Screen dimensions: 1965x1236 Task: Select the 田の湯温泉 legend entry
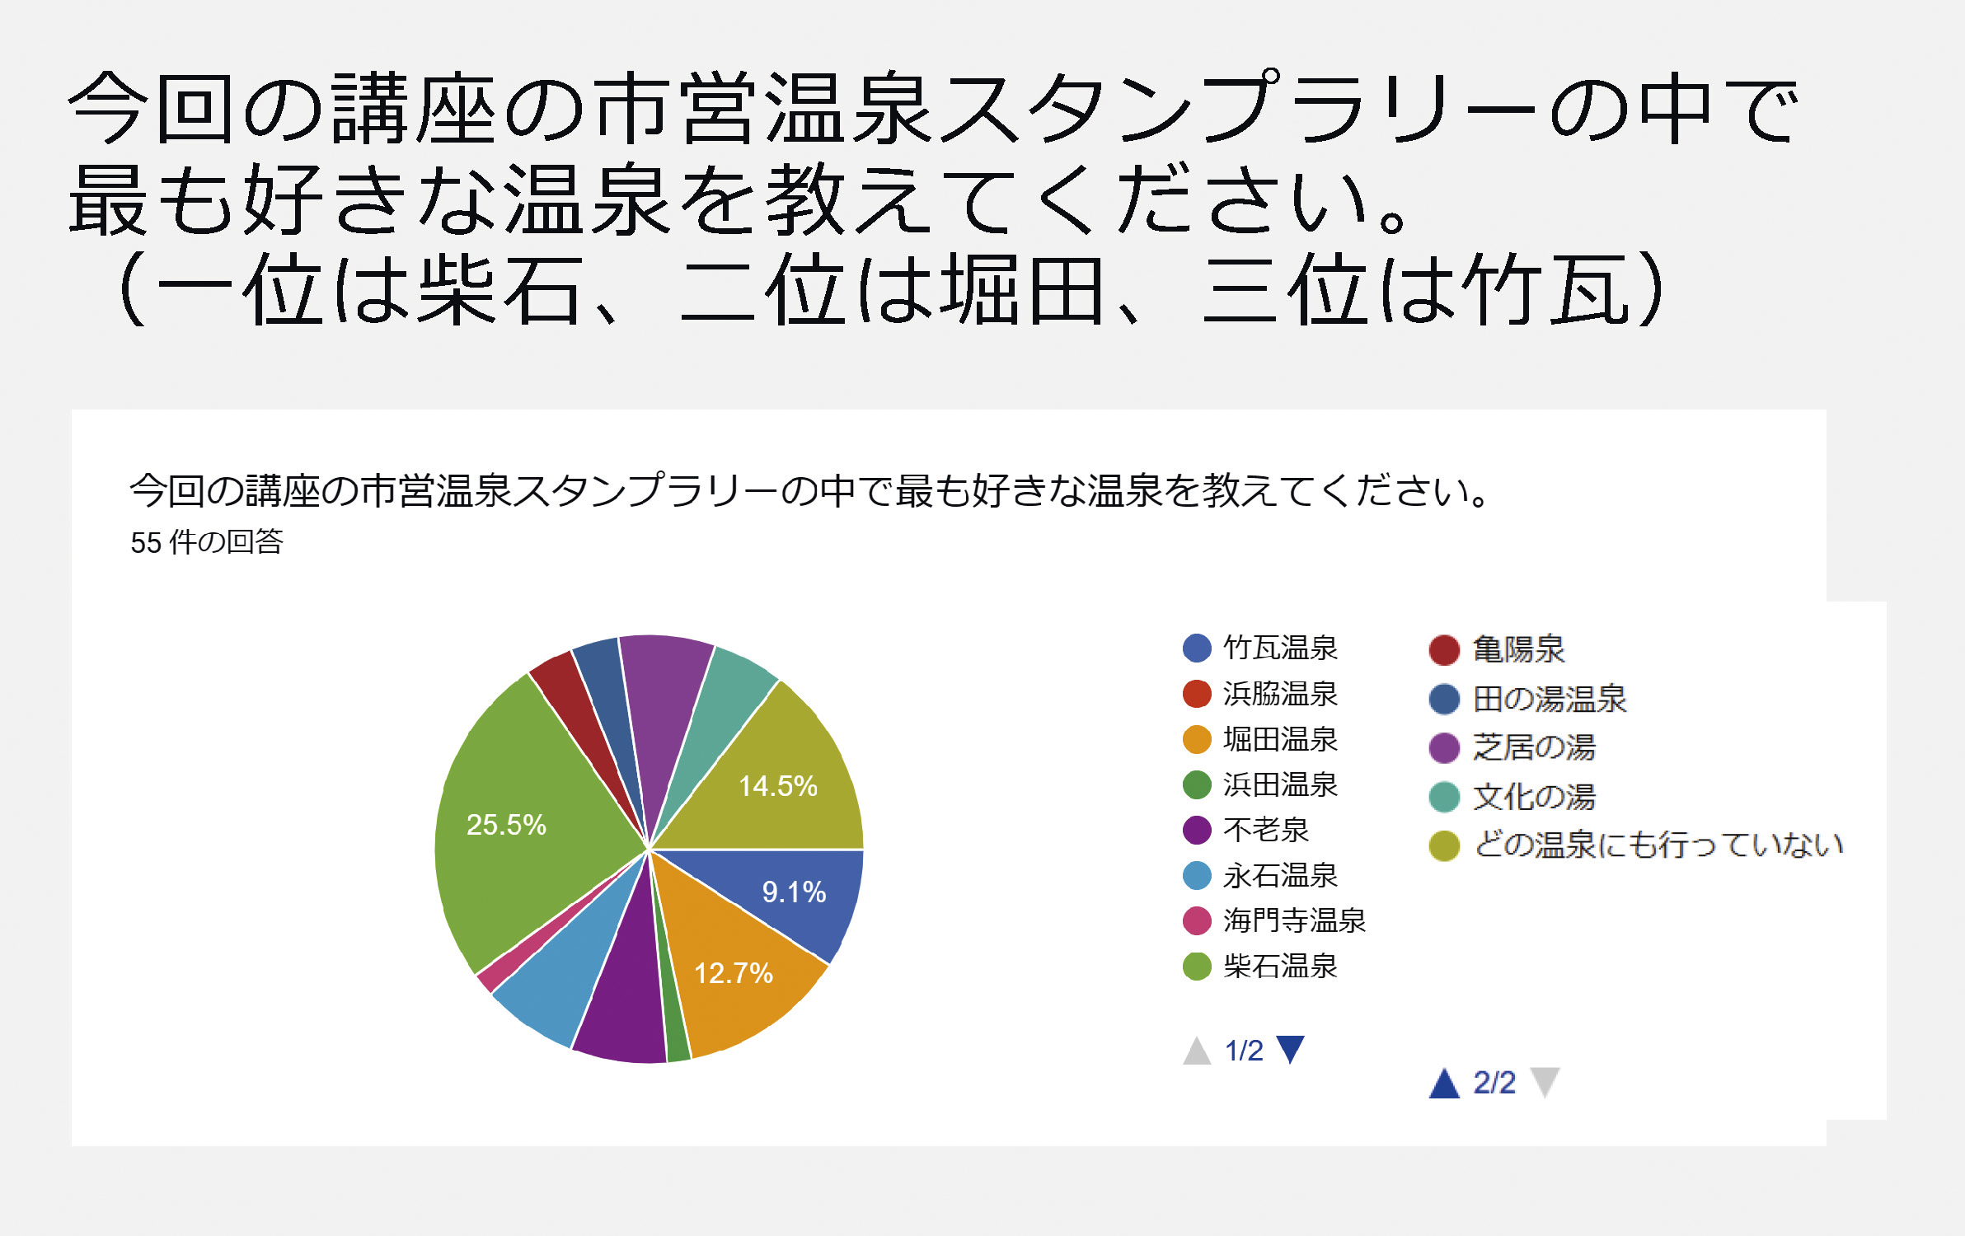coord(1527,699)
